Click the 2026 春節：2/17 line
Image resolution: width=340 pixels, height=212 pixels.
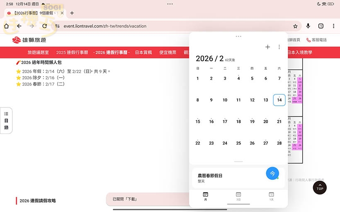pyautogui.click(x=41, y=84)
